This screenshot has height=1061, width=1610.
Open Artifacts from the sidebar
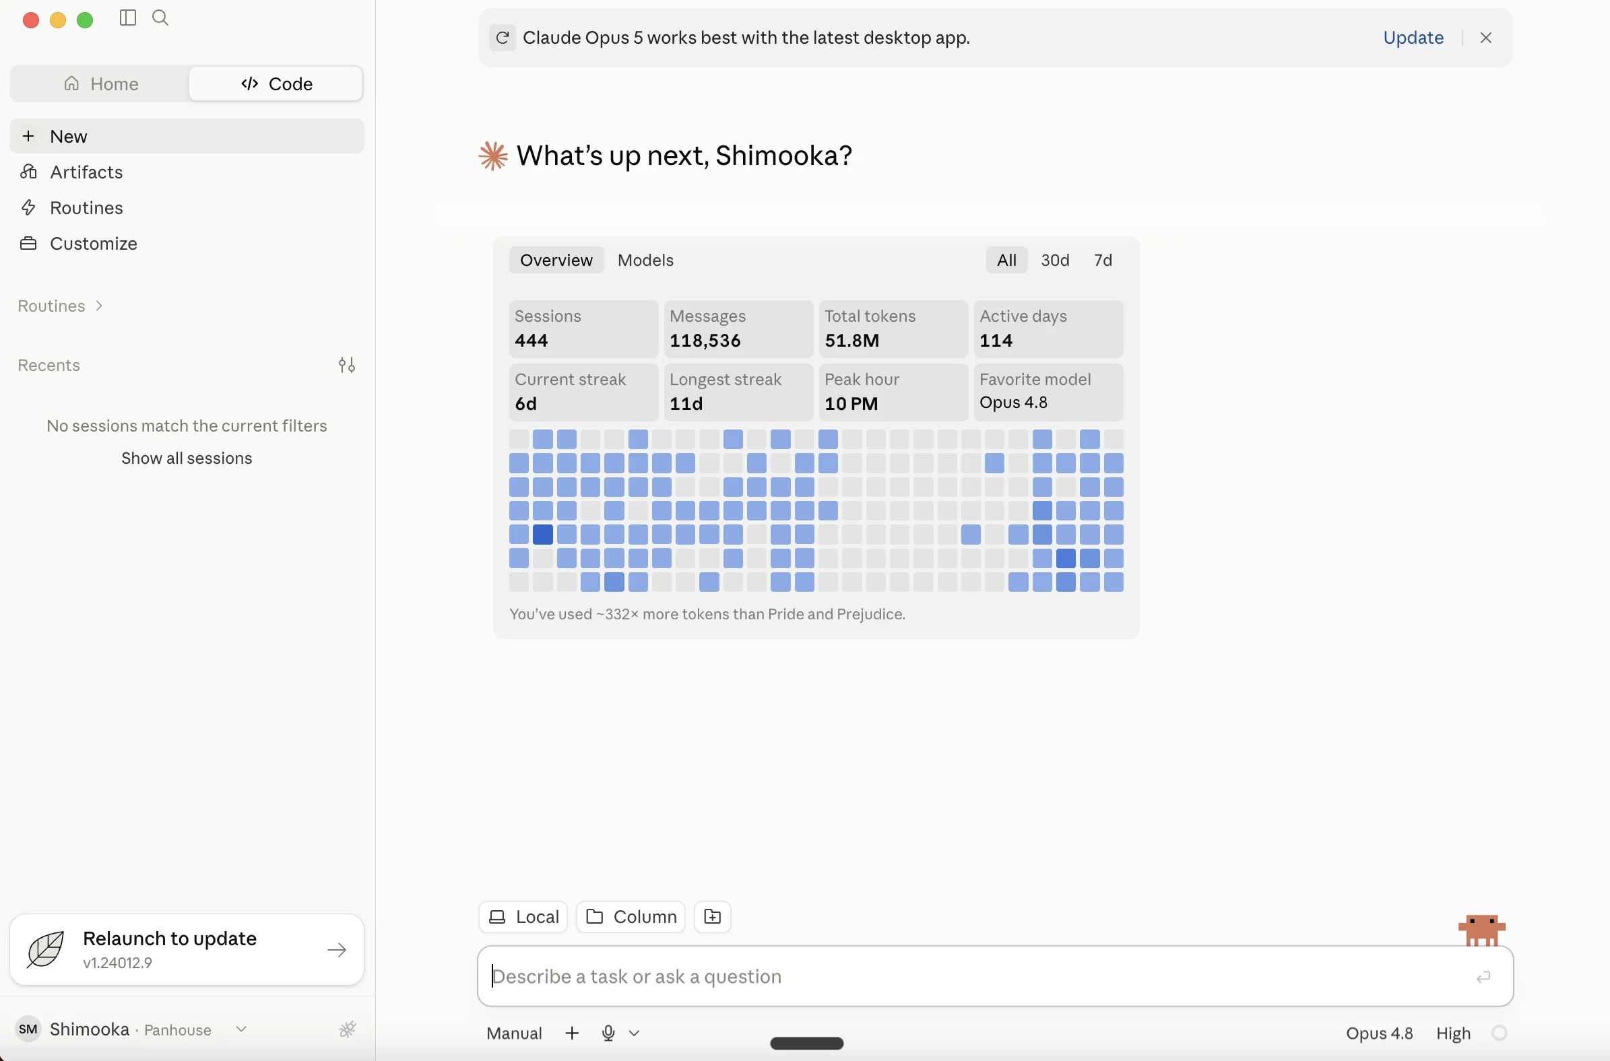point(187,172)
